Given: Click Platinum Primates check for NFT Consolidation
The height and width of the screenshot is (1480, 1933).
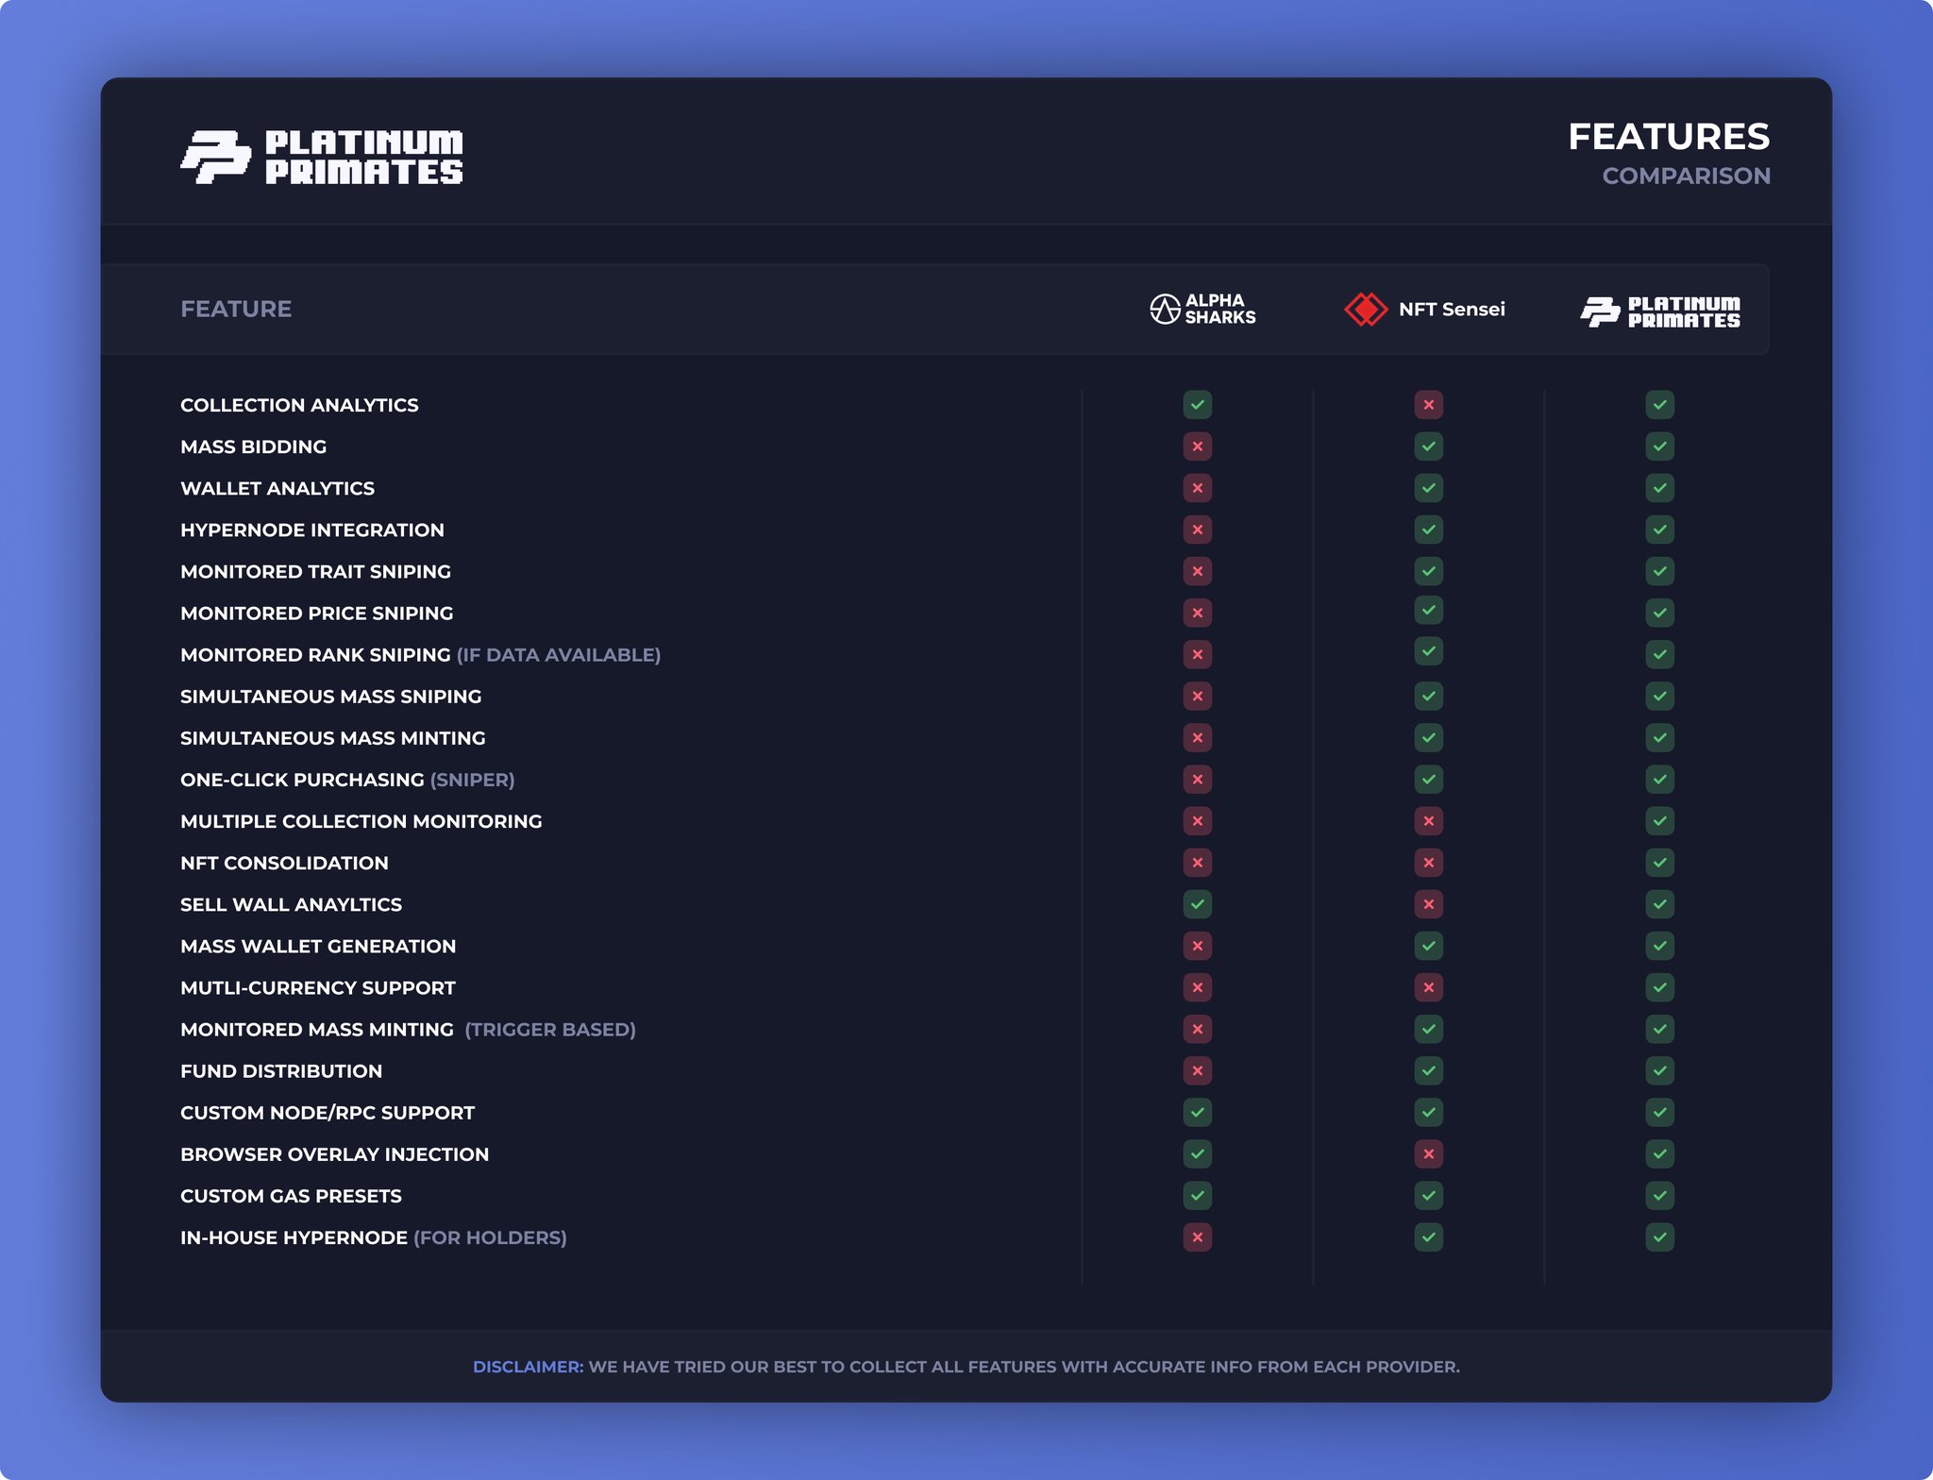Looking at the screenshot, I should click(1660, 863).
